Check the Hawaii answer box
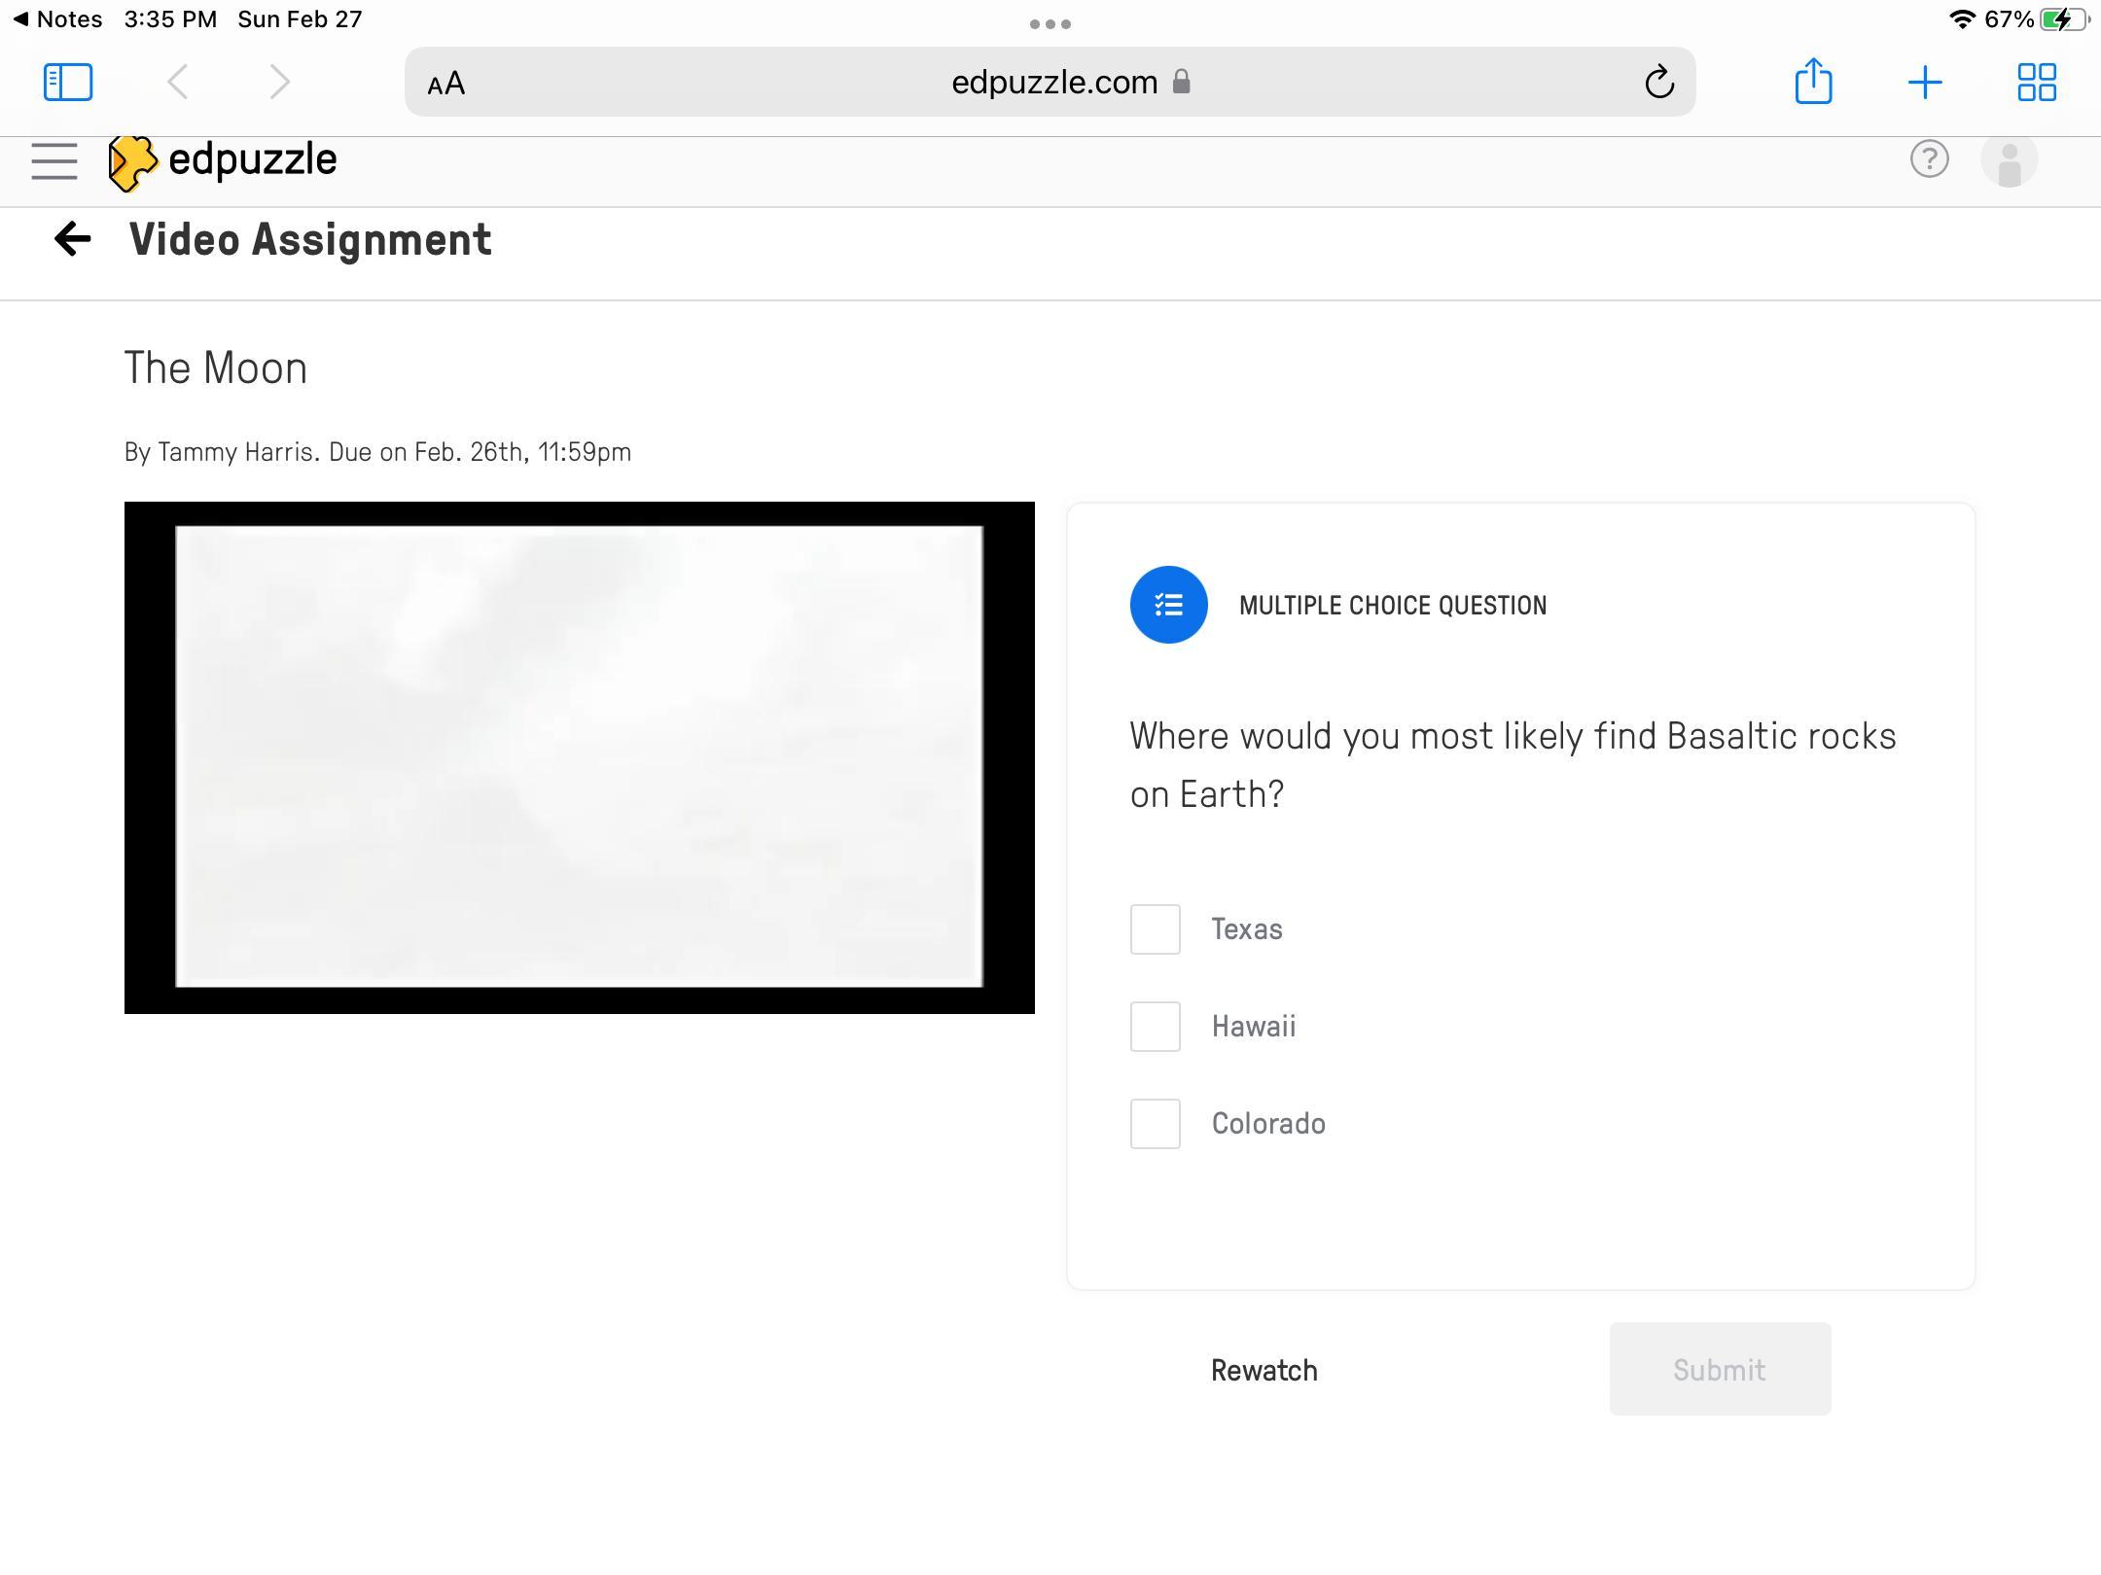The height and width of the screenshot is (1575, 2101). [1155, 1027]
